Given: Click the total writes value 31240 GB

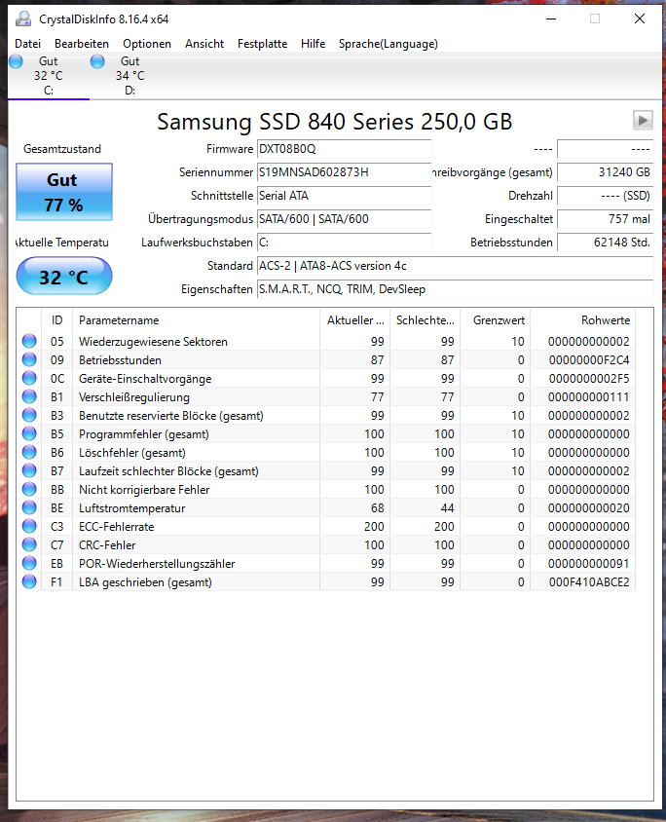Looking at the screenshot, I should coord(606,172).
